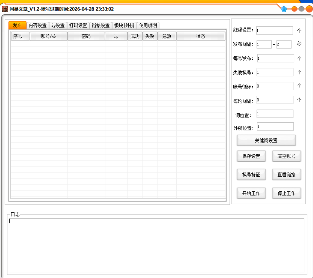
Task: Click the 失败换号: label
Action: 243,73
